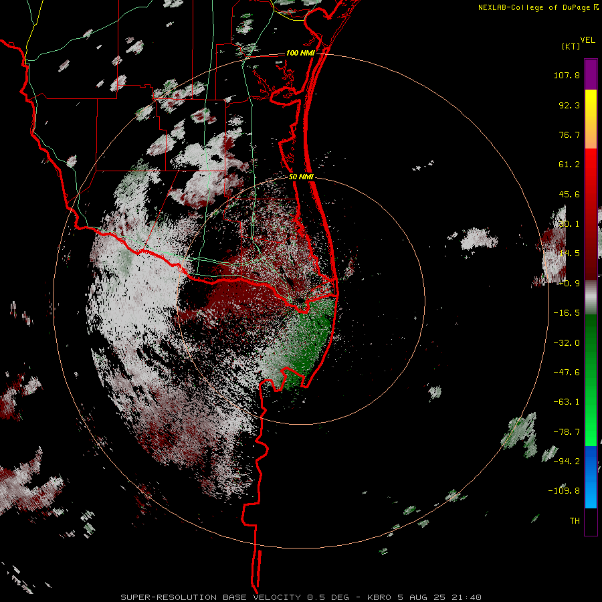Click the TH legend label
This screenshot has width=602, height=602.
point(575,520)
